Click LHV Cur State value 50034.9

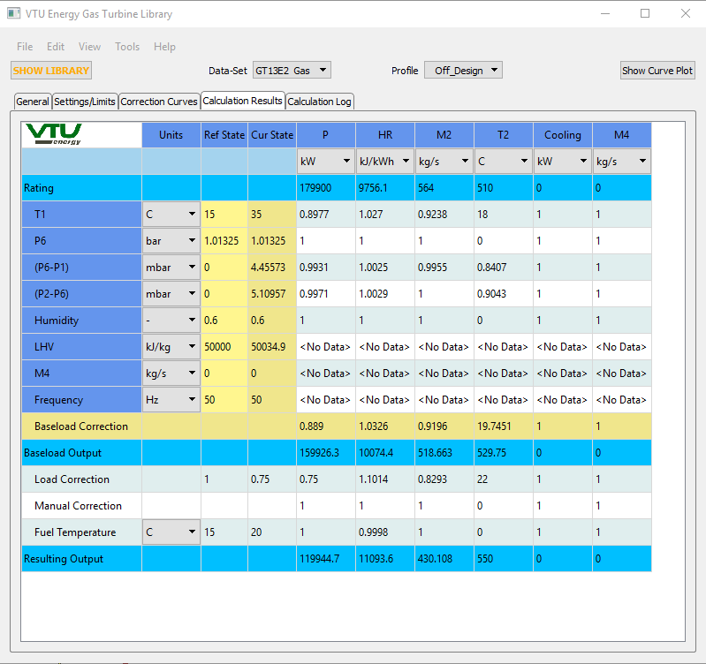coord(272,347)
